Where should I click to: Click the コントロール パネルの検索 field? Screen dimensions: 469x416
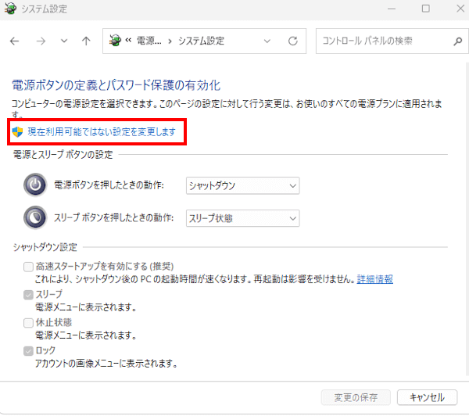pyautogui.click(x=383, y=41)
